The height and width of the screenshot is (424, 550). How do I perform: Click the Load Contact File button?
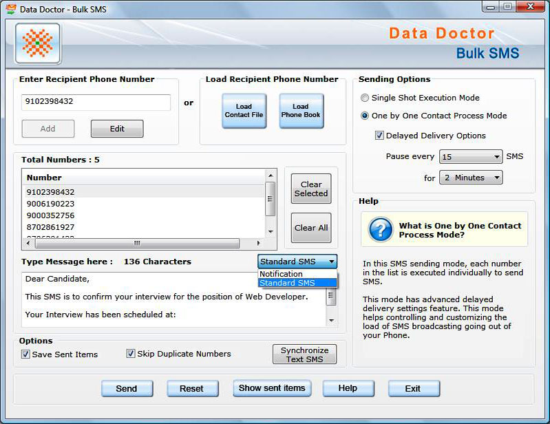tap(244, 111)
